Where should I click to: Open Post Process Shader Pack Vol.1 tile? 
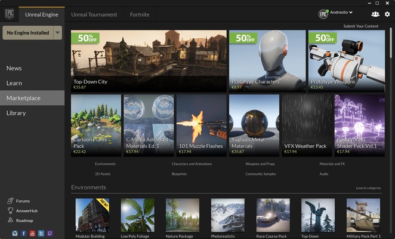coord(359,125)
